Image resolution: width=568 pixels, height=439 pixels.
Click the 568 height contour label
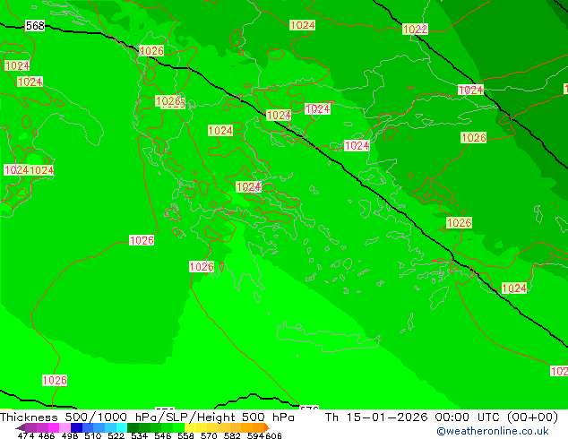[35, 26]
